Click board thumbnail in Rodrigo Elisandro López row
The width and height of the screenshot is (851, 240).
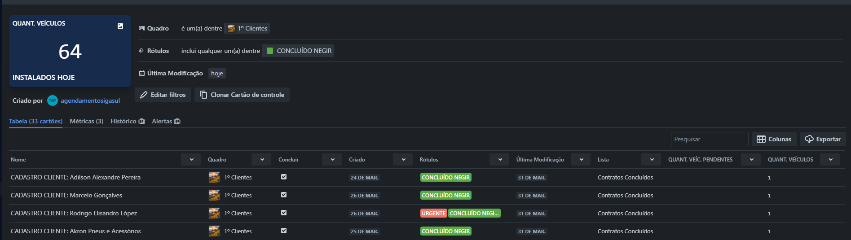tap(214, 213)
